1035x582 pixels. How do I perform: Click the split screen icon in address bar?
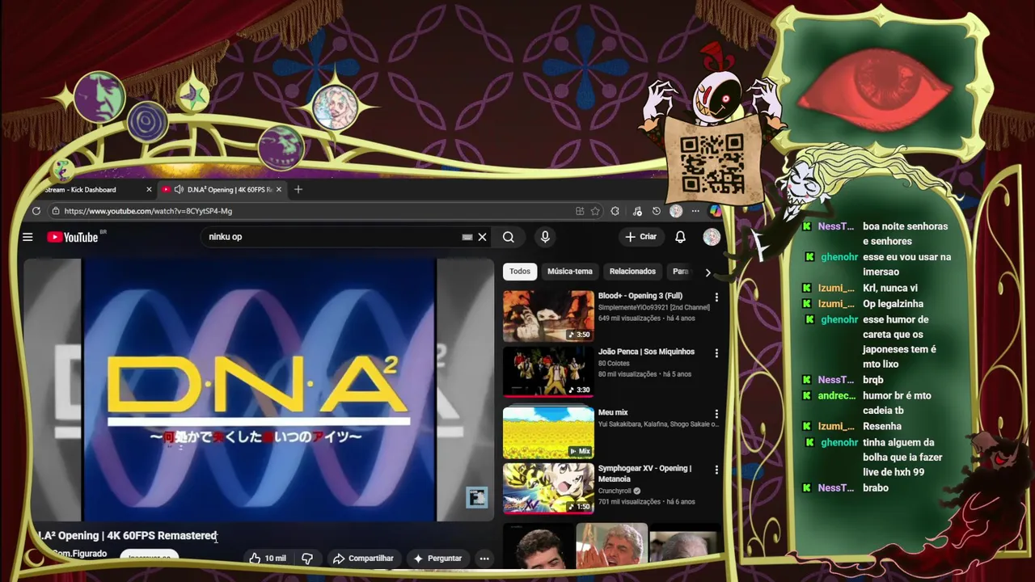pos(580,211)
